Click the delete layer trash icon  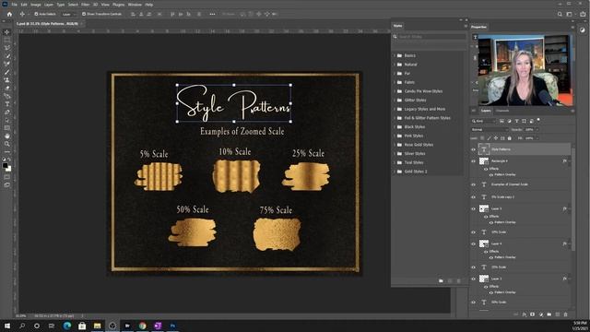click(565, 314)
